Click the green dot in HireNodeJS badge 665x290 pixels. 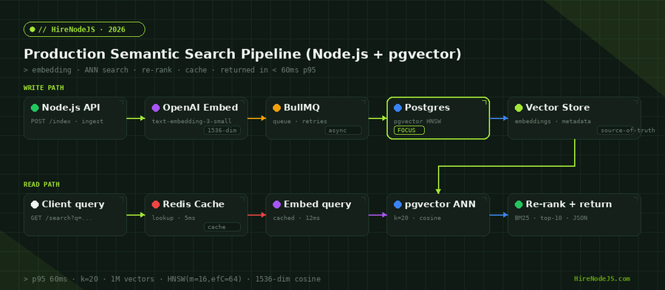point(33,30)
